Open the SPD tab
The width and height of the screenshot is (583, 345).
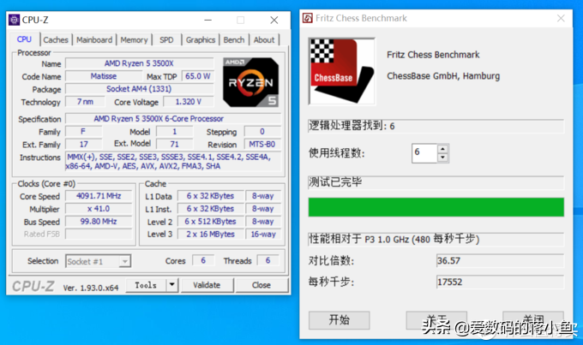tap(166, 39)
